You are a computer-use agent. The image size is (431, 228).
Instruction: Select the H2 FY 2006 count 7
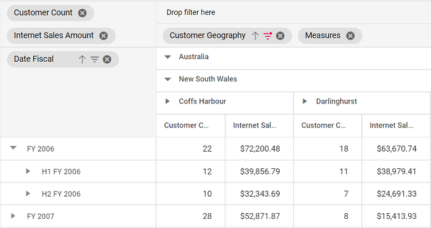pos(346,194)
